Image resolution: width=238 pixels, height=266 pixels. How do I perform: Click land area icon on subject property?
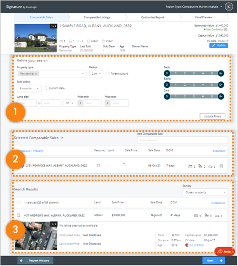pyautogui.click(x=88, y=41)
